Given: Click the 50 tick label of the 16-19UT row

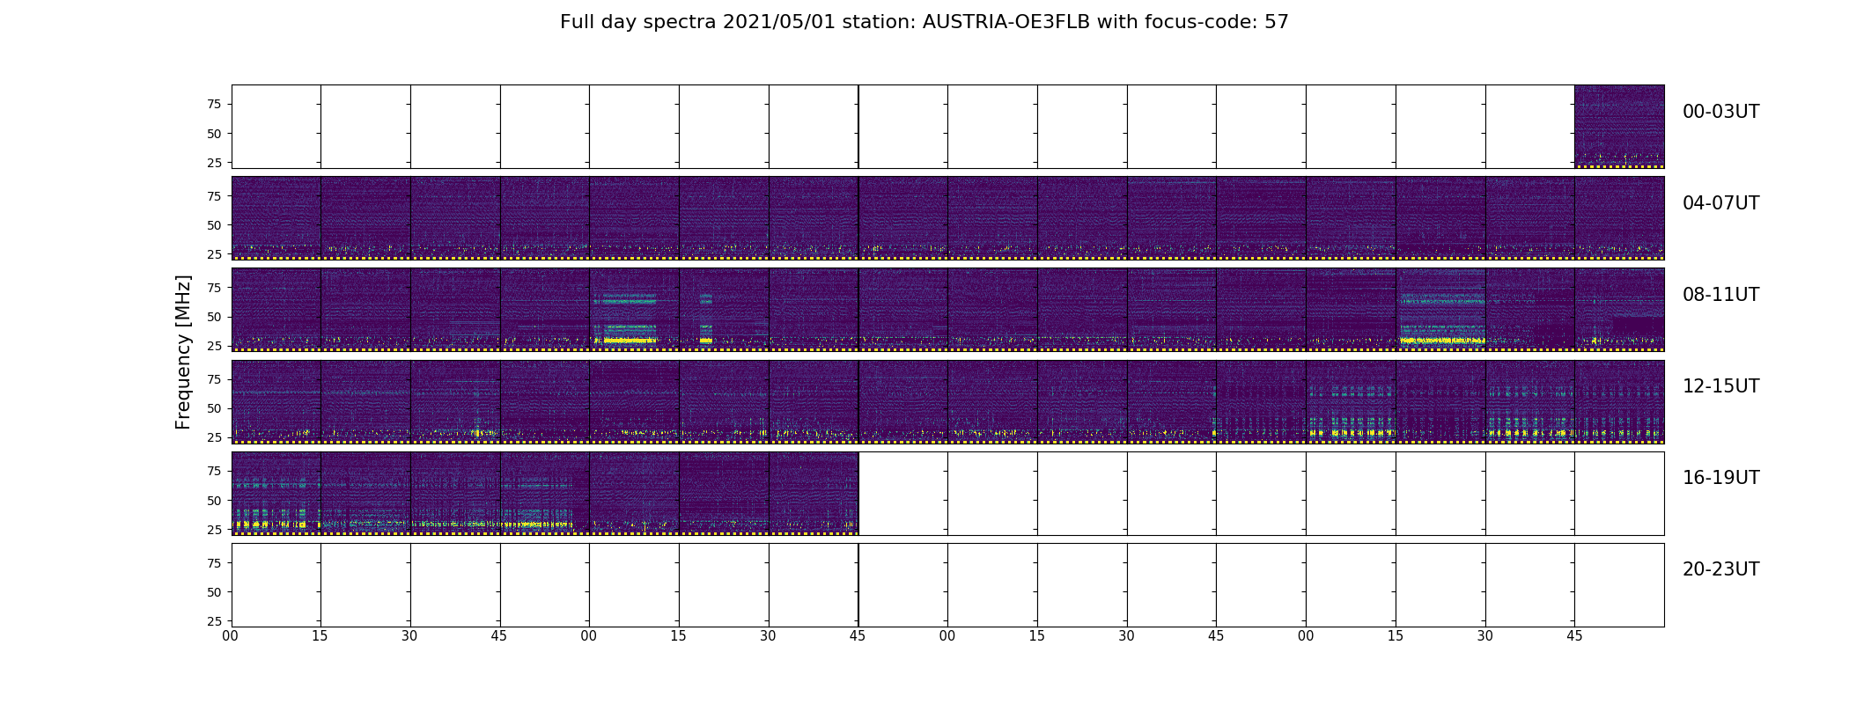Looking at the screenshot, I should (214, 501).
